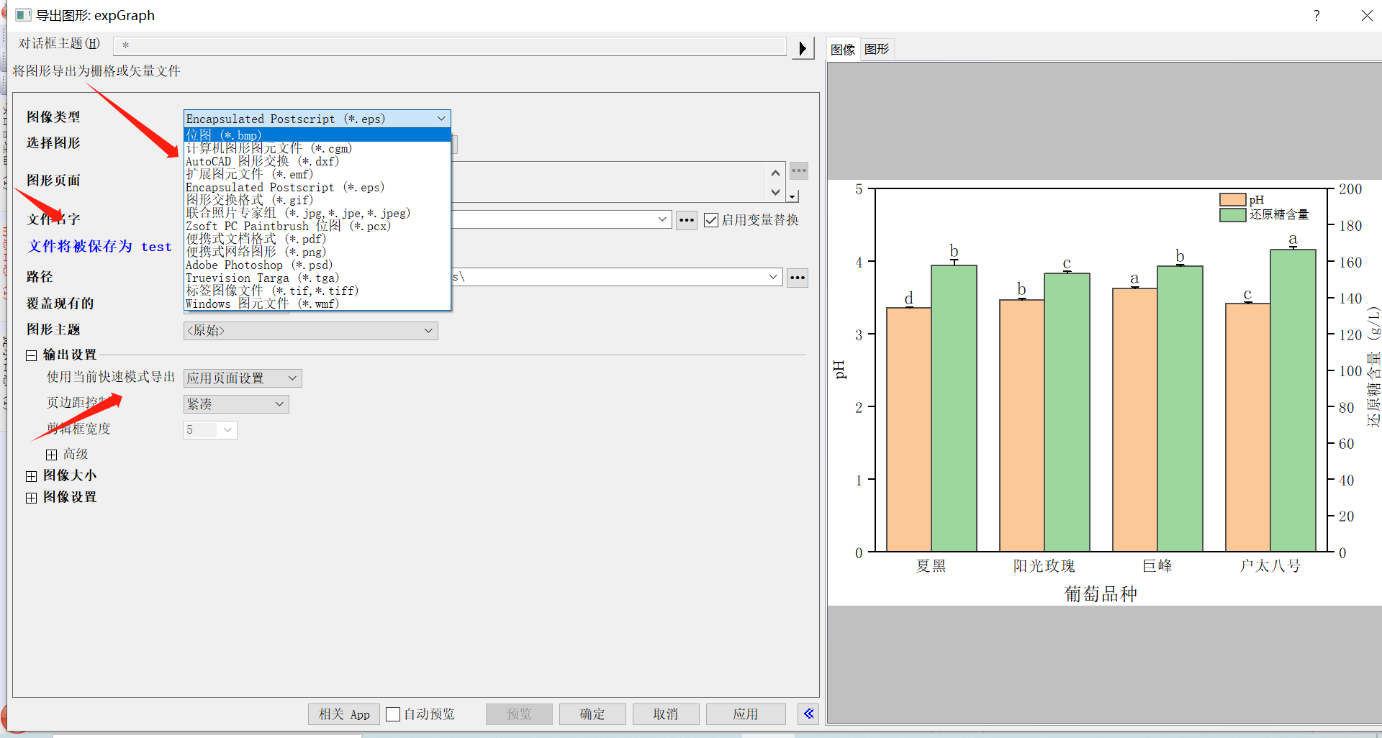Viewport: 1382px width, 738px height.
Task: Open the 页边距控制 dropdown showing 紧凑
Action: (x=236, y=404)
